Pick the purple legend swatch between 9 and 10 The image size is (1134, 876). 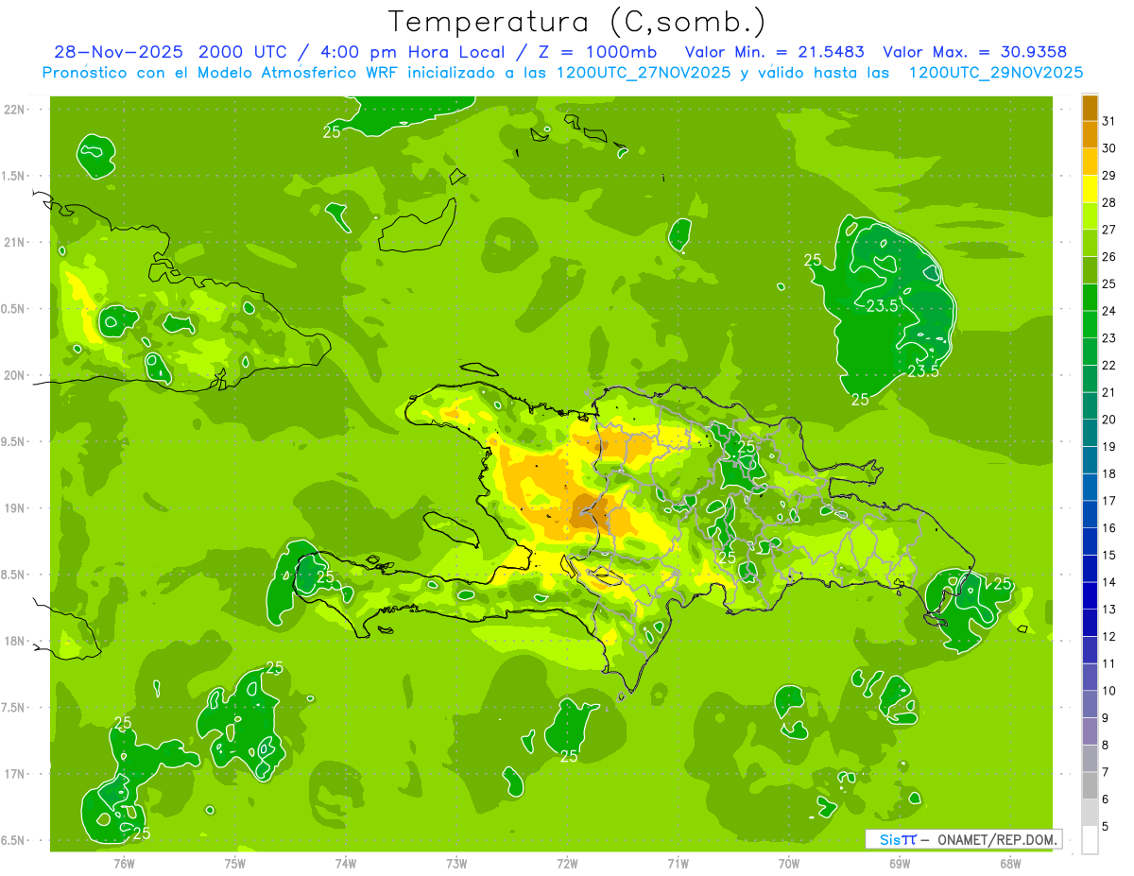(1090, 704)
